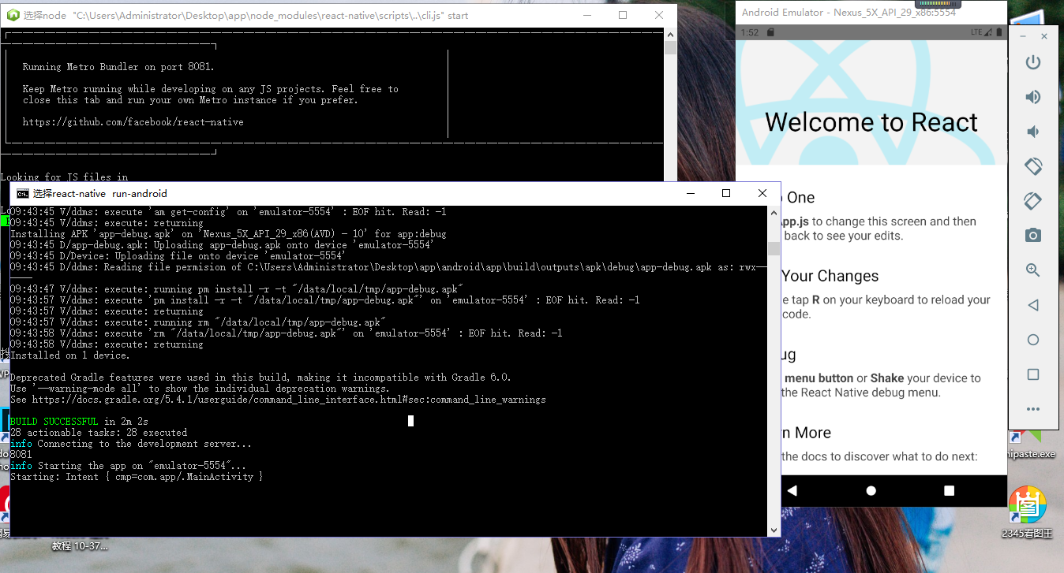Viewport: 1064px width, 573px height.
Task: Rotate emulator right using the second rotate icon
Action: point(1032,201)
